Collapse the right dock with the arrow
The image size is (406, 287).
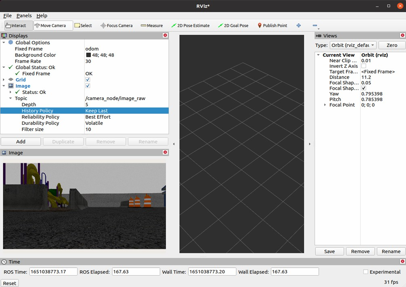(310, 144)
